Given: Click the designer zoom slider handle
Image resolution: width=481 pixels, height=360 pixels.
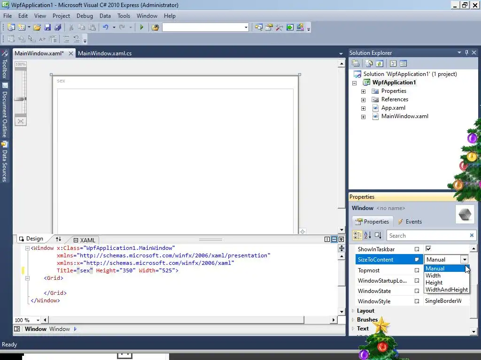Looking at the screenshot, I should point(21,99).
